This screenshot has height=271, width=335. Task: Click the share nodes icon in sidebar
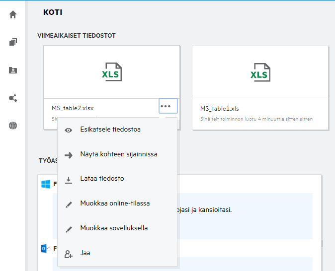13,98
